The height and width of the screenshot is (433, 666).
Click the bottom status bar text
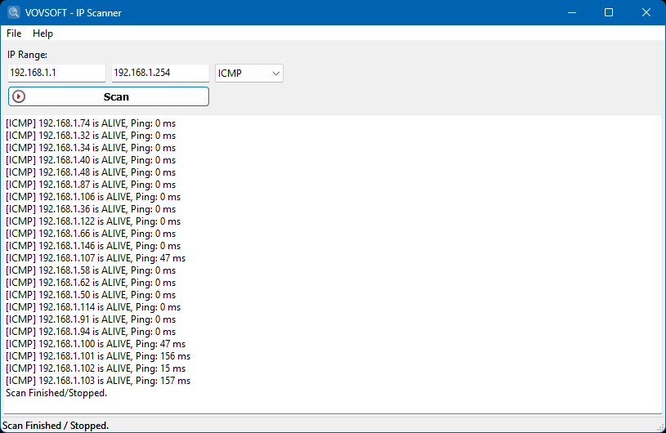click(x=57, y=426)
